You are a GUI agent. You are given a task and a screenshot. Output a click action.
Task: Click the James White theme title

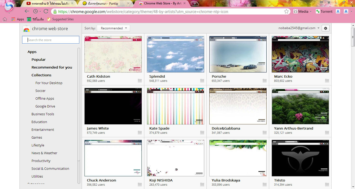(98, 129)
